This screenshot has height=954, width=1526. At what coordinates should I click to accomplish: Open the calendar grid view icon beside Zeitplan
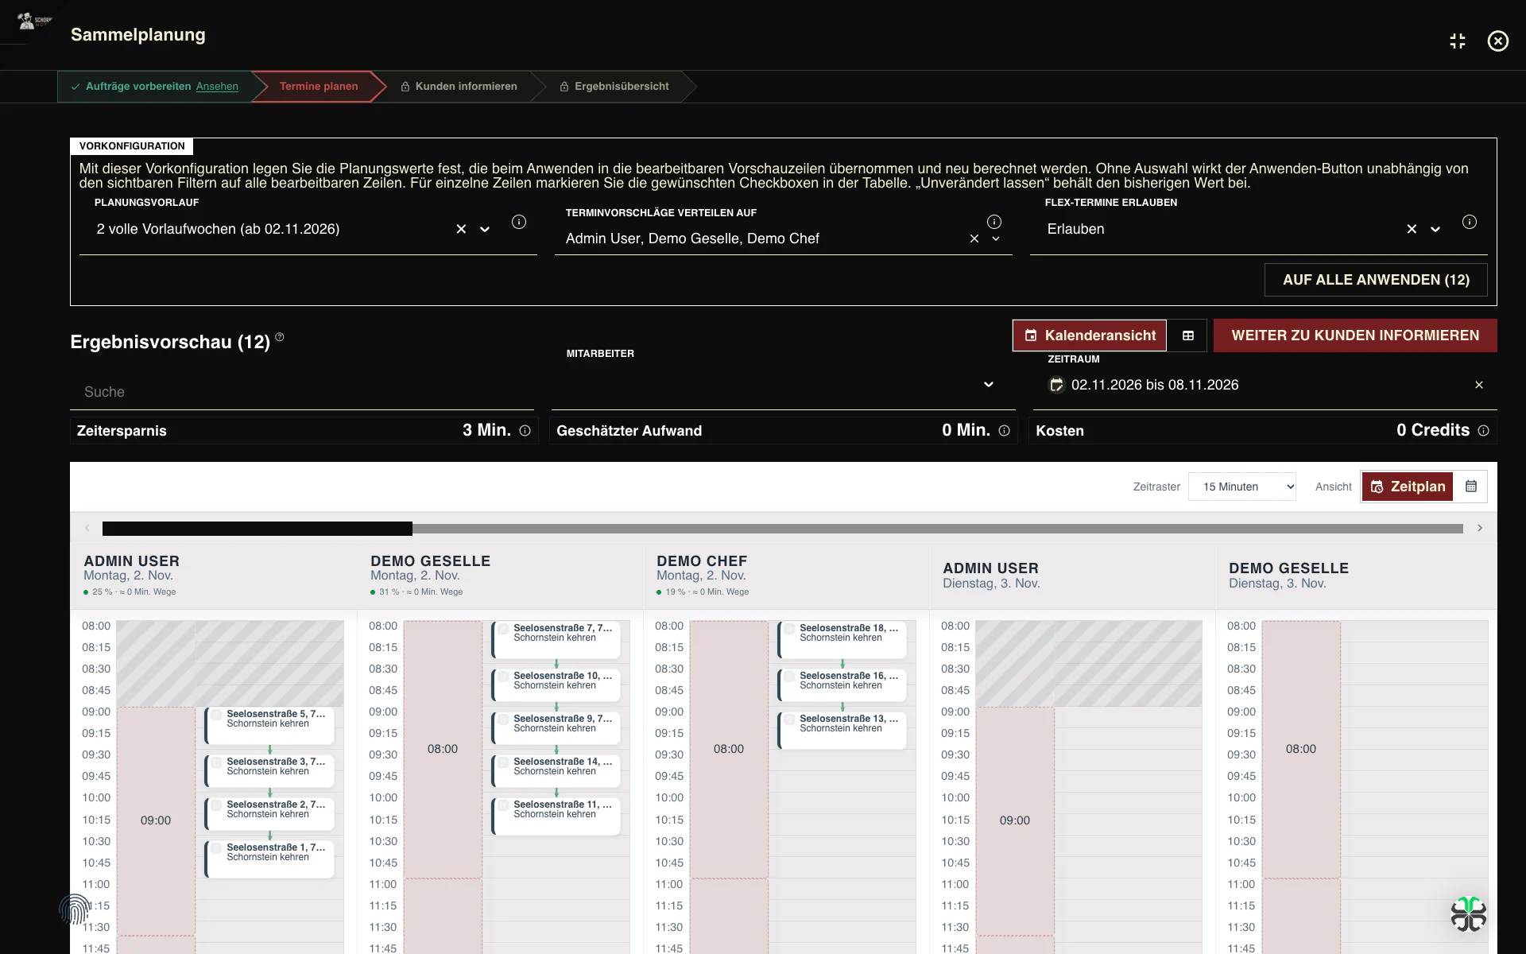click(1471, 487)
